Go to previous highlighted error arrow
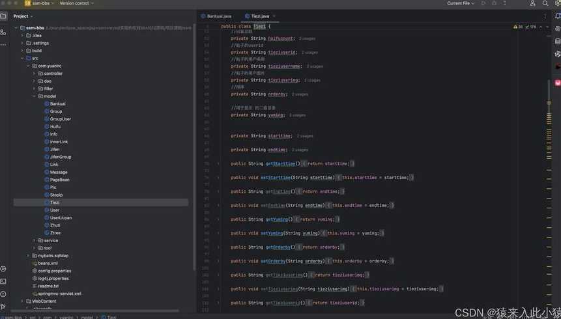Screen dimensions: 561x319 541,27
